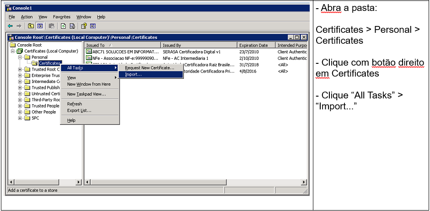Click the tree pane scroll left arrow
This screenshot has height=211, width=430.
11,182
